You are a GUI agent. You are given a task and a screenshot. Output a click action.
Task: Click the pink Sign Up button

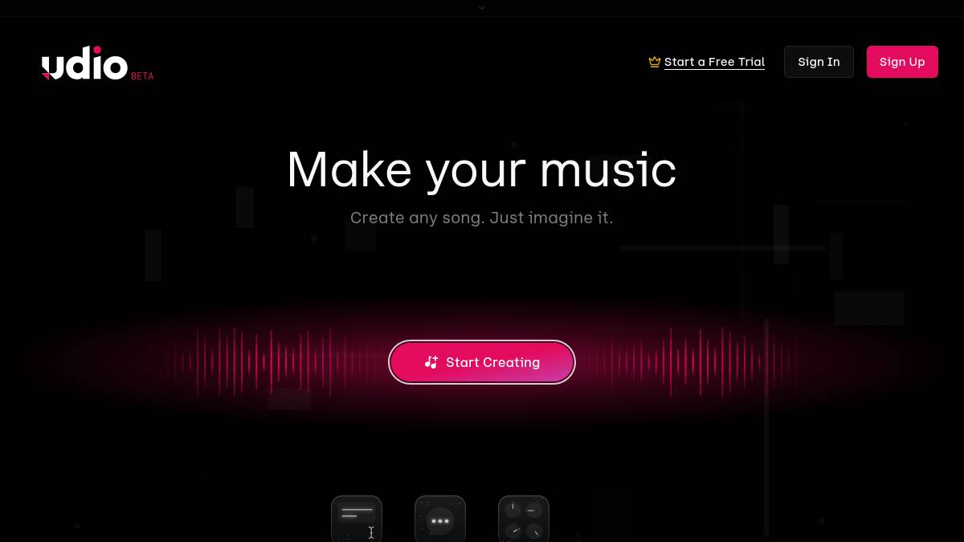tap(902, 62)
